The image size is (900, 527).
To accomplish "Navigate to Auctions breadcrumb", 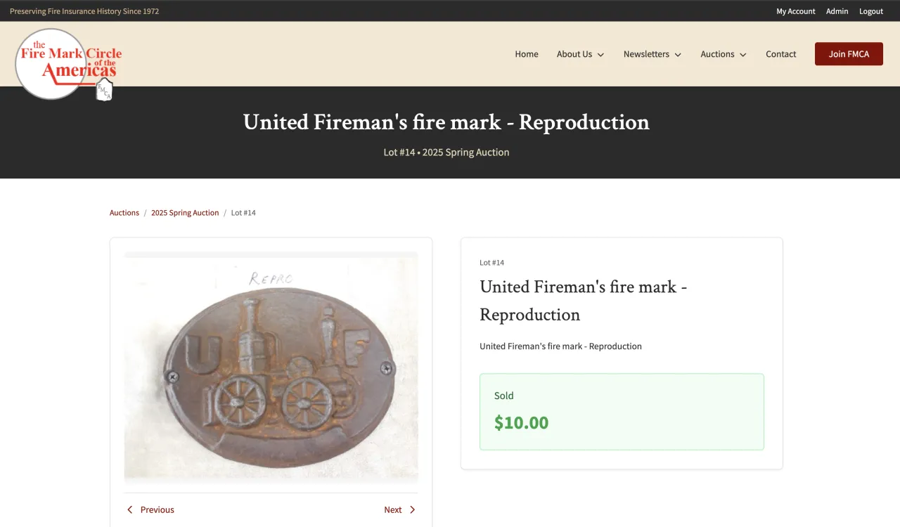I will (x=124, y=213).
